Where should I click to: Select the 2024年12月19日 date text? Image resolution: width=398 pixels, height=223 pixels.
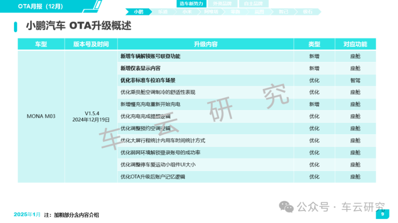91,120
